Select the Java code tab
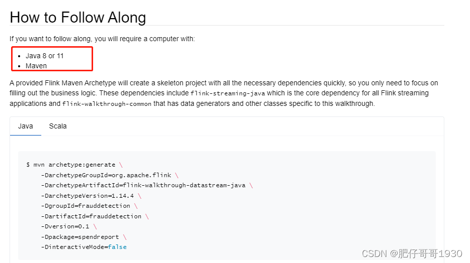The width and height of the screenshot is (470, 263). click(x=26, y=126)
